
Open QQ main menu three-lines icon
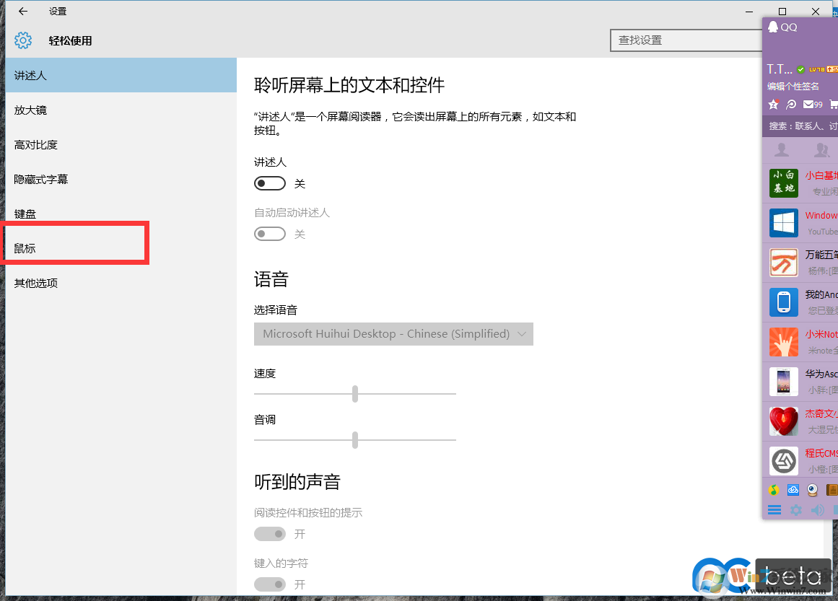774,510
